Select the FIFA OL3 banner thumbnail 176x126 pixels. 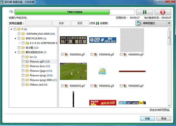coord(103,40)
